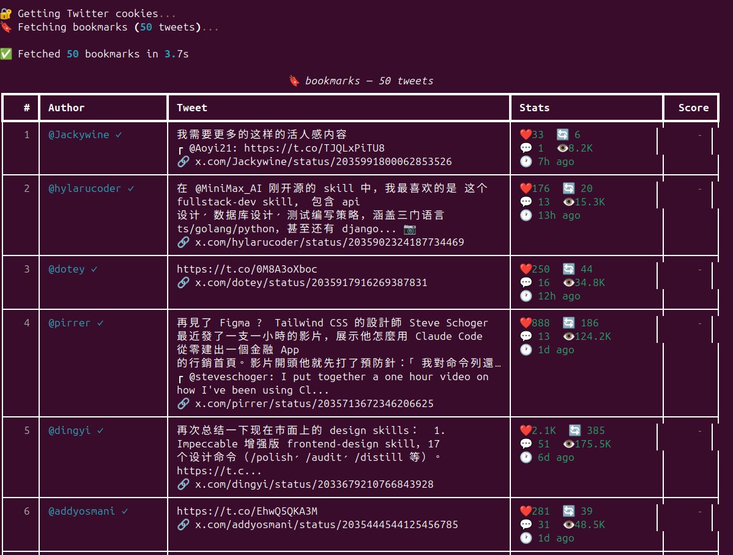733x555 pixels.
Task: Select the @dotey author cell
Action: (103, 282)
